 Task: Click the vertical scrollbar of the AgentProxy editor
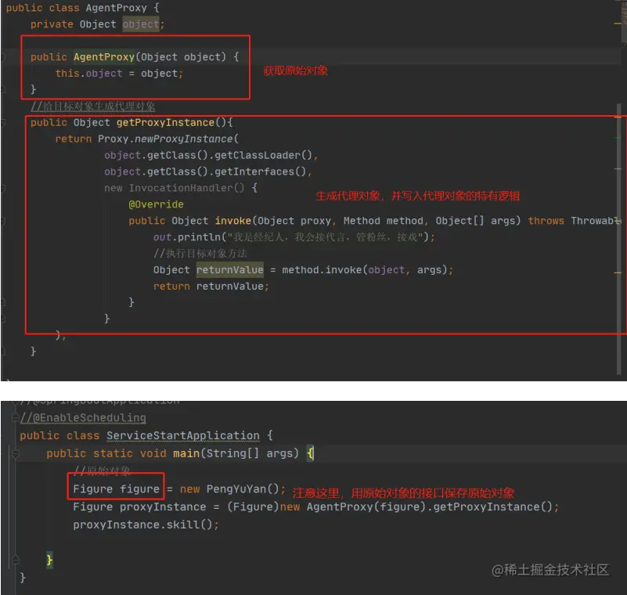(x=618, y=238)
